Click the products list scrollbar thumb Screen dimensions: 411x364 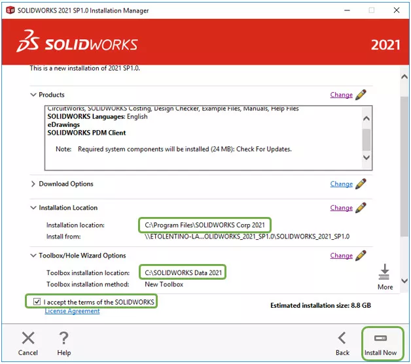click(x=366, y=139)
